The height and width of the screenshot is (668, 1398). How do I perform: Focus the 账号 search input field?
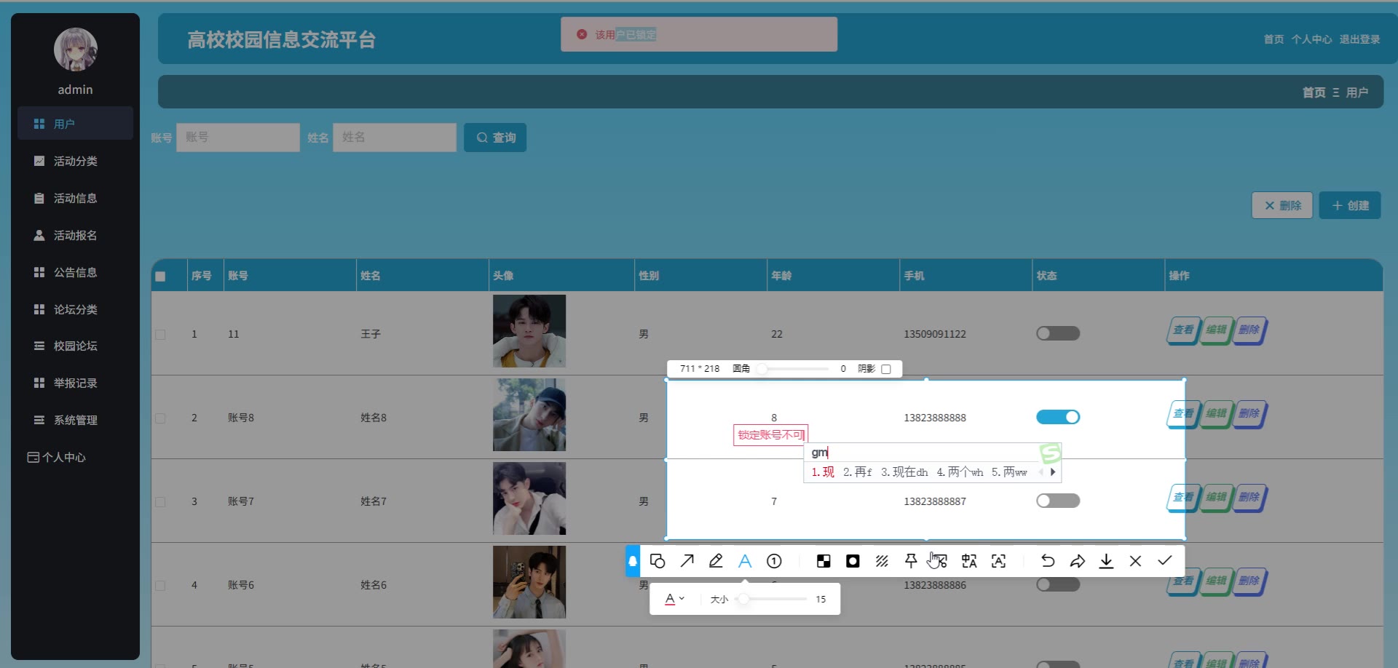pyautogui.click(x=238, y=138)
